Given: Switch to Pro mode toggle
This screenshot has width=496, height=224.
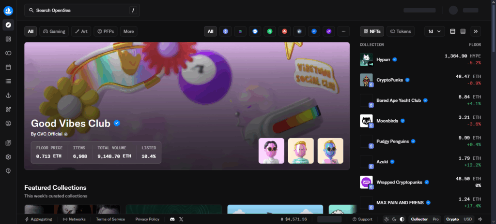Looking at the screenshot, I should pyautogui.click(x=435, y=219).
